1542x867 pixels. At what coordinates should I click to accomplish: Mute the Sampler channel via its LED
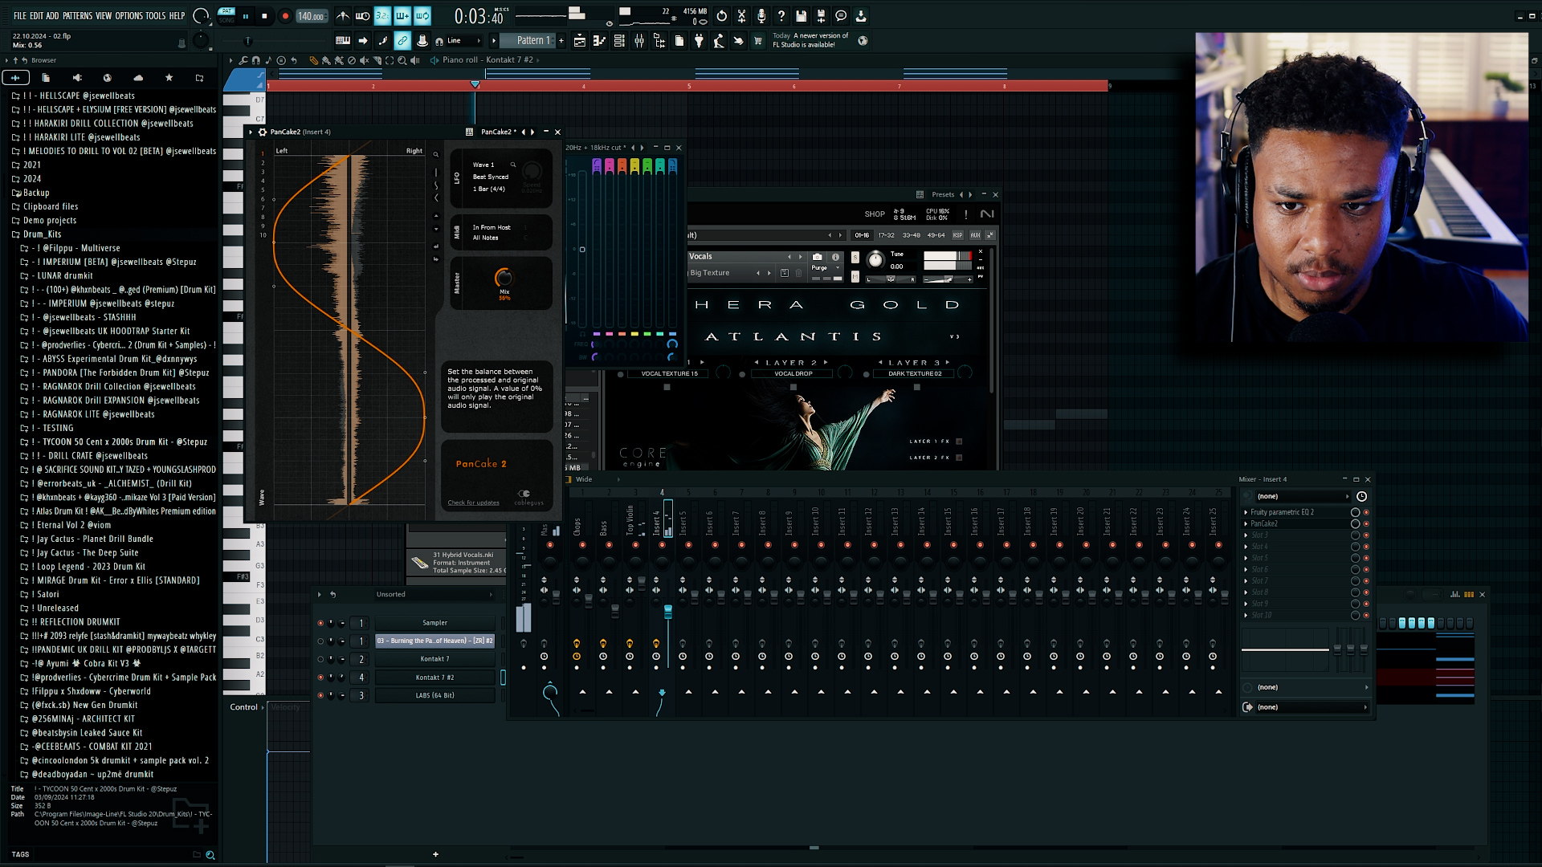(320, 623)
